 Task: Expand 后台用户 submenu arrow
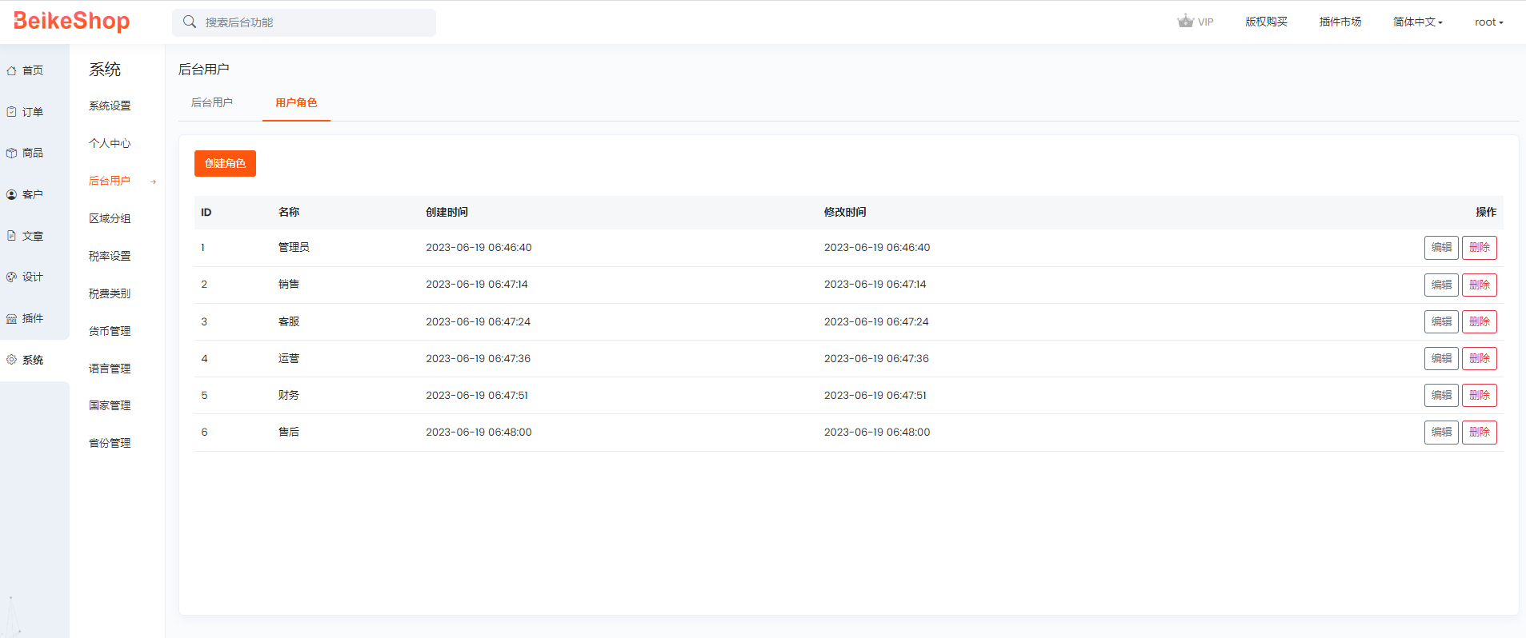(x=154, y=182)
